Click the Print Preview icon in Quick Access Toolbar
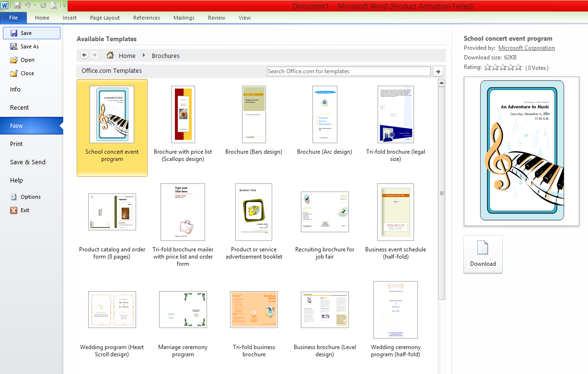The height and width of the screenshot is (374, 588). [54, 5]
